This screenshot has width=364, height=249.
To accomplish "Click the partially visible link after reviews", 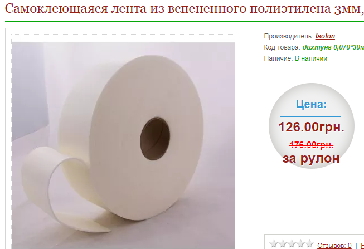I will (362, 245).
